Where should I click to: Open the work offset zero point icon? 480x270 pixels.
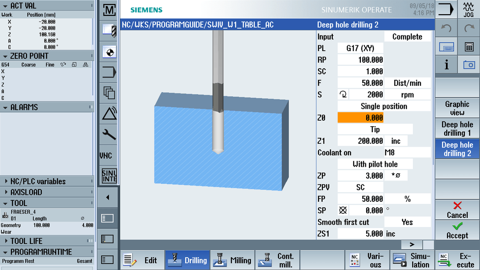pos(109,52)
